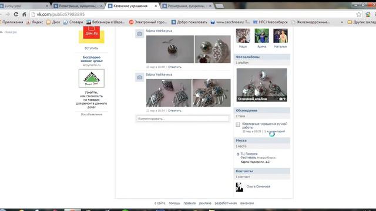The image size is (376, 211).
Task: Click the Комментировать input field
Action: pos(183,118)
